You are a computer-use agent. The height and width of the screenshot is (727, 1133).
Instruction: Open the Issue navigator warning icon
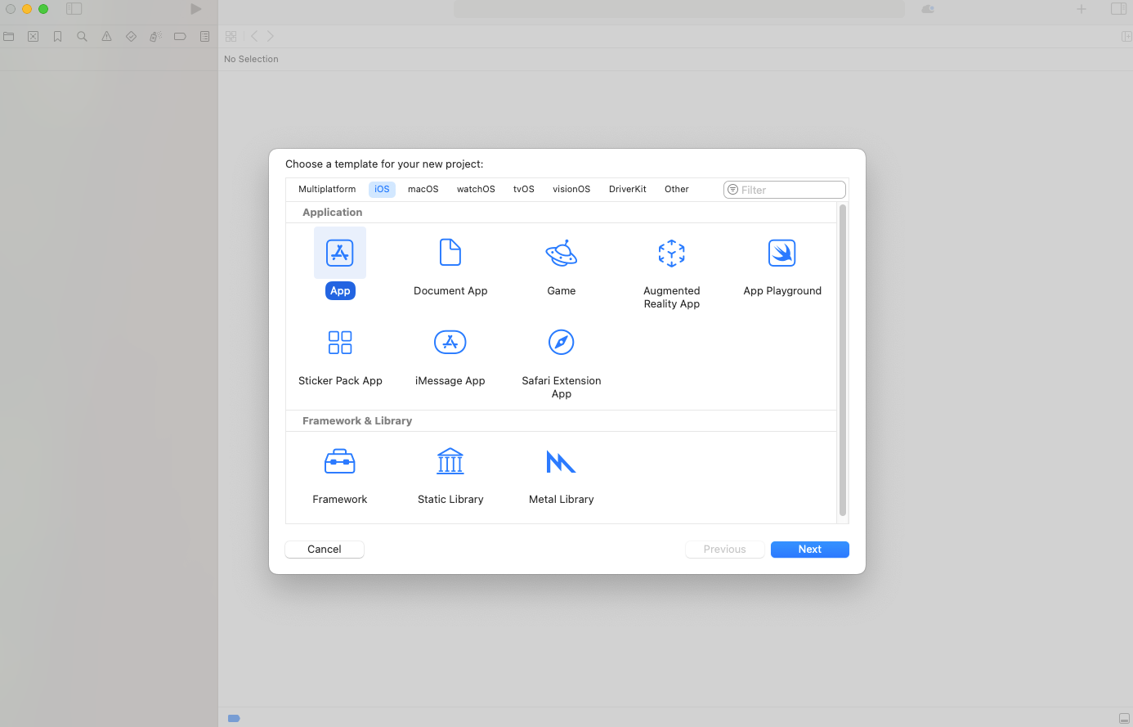pyautogui.click(x=107, y=37)
